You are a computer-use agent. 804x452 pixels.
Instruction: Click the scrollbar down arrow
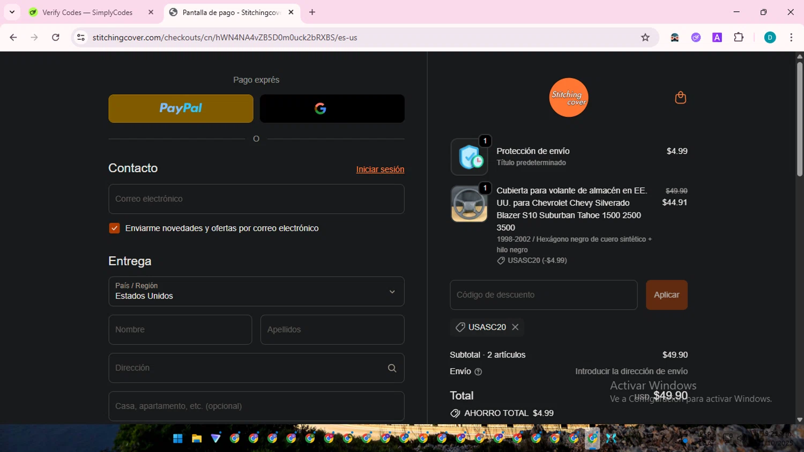(800, 420)
